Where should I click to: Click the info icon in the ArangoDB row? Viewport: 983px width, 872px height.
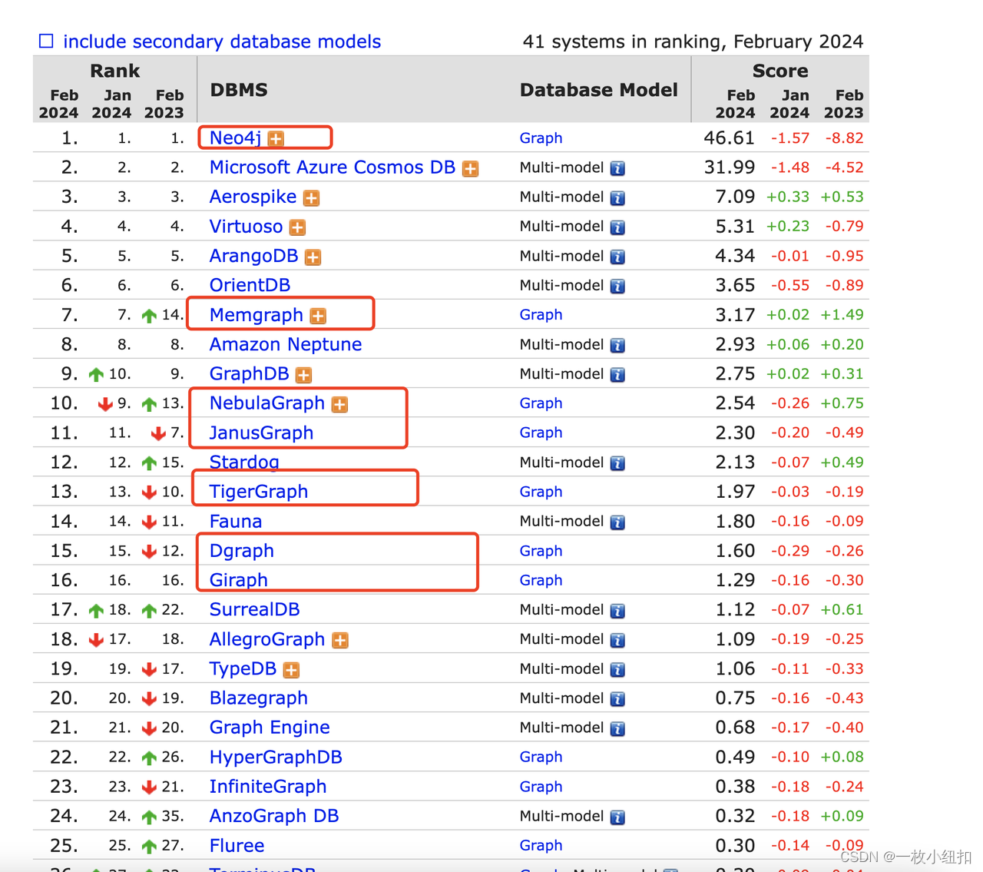click(x=617, y=257)
